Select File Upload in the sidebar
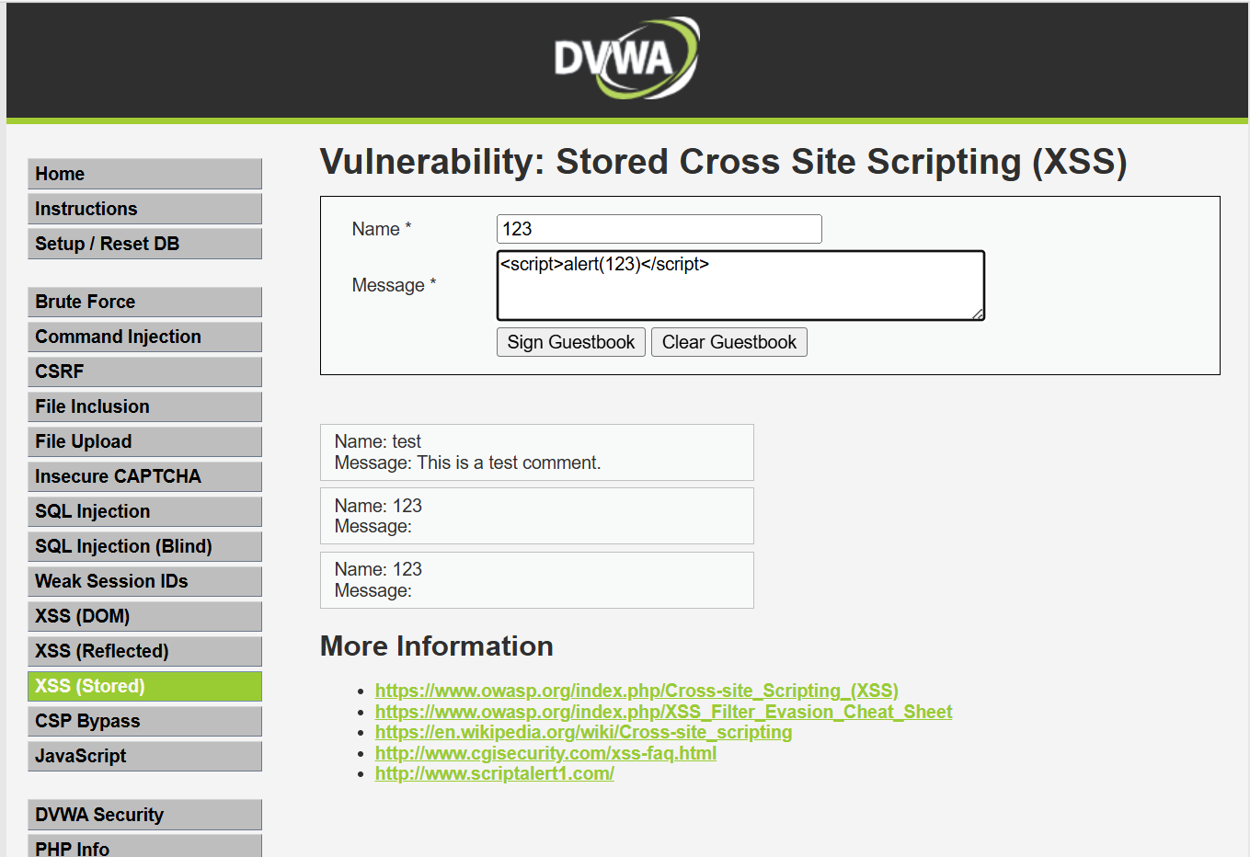 (144, 441)
